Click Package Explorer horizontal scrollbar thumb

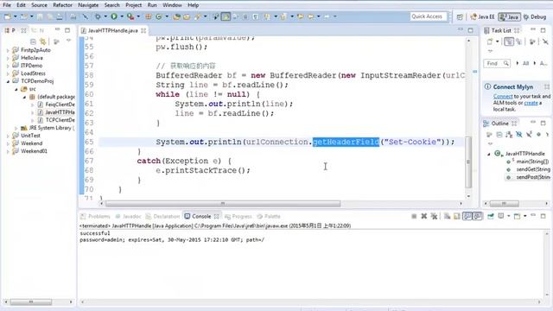coord(31,302)
